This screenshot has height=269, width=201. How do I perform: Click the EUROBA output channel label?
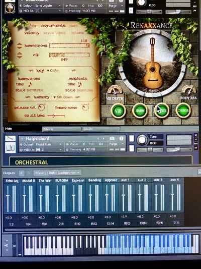[x=61, y=181]
